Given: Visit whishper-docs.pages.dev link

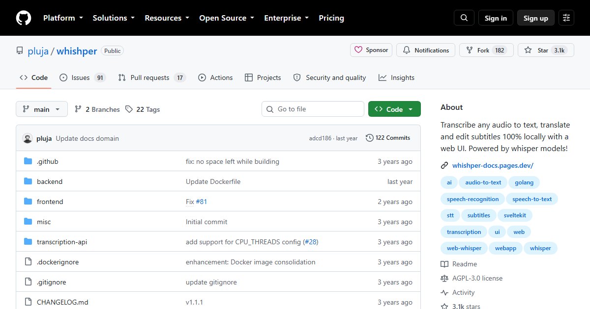Looking at the screenshot, I should click(493, 165).
